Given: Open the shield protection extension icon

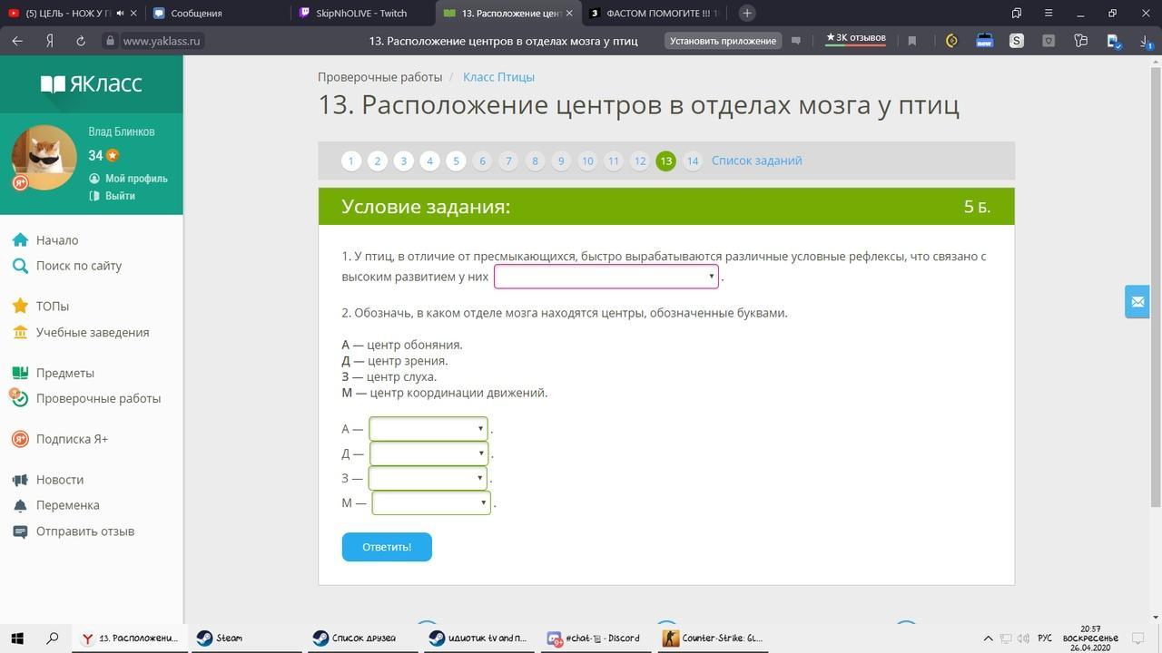Looking at the screenshot, I should pyautogui.click(x=1049, y=41).
